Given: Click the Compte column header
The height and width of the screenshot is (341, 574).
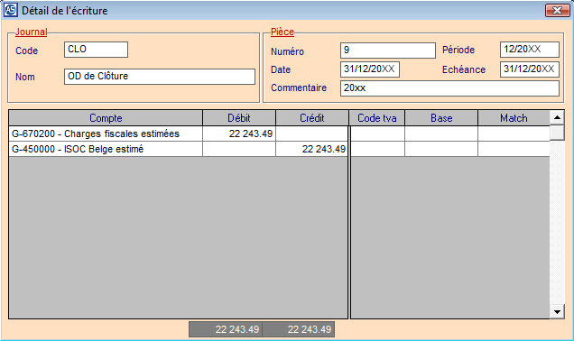Looking at the screenshot, I should click(106, 118).
